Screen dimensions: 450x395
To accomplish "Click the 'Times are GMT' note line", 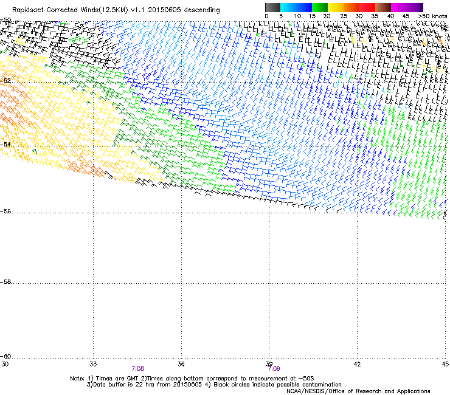I will click(x=192, y=379).
